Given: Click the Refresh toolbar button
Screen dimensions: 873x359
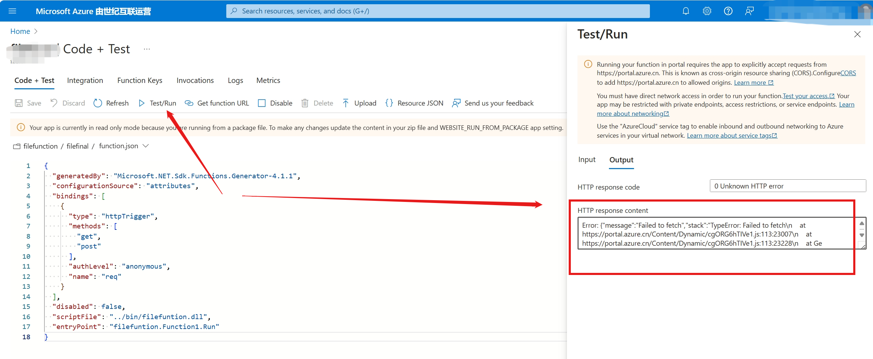Looking at the screenshot, I should point(111,103).
